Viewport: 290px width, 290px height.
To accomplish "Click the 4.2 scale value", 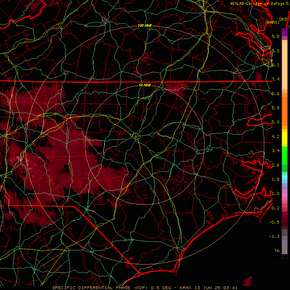I will pos(275,137).
